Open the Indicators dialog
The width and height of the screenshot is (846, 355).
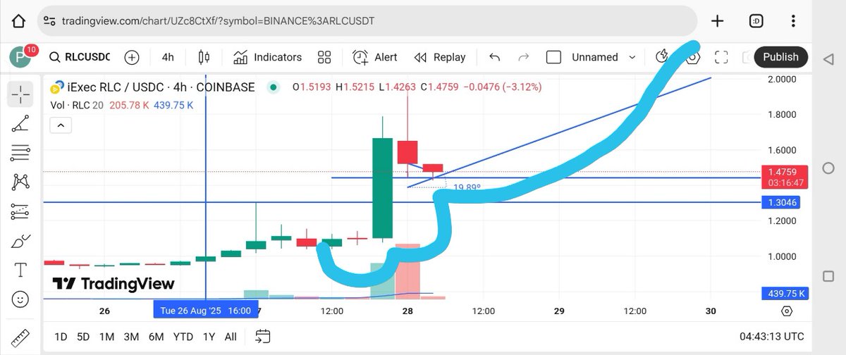click(267, 57)
